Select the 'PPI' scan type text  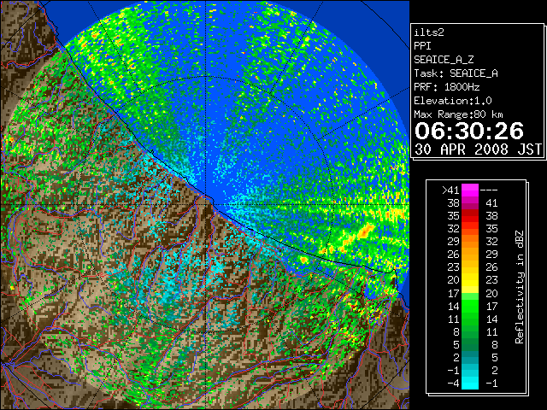click(x=422, y=46)
